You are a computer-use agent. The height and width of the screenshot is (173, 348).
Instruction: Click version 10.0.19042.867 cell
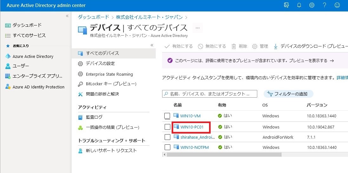(321, 127)
